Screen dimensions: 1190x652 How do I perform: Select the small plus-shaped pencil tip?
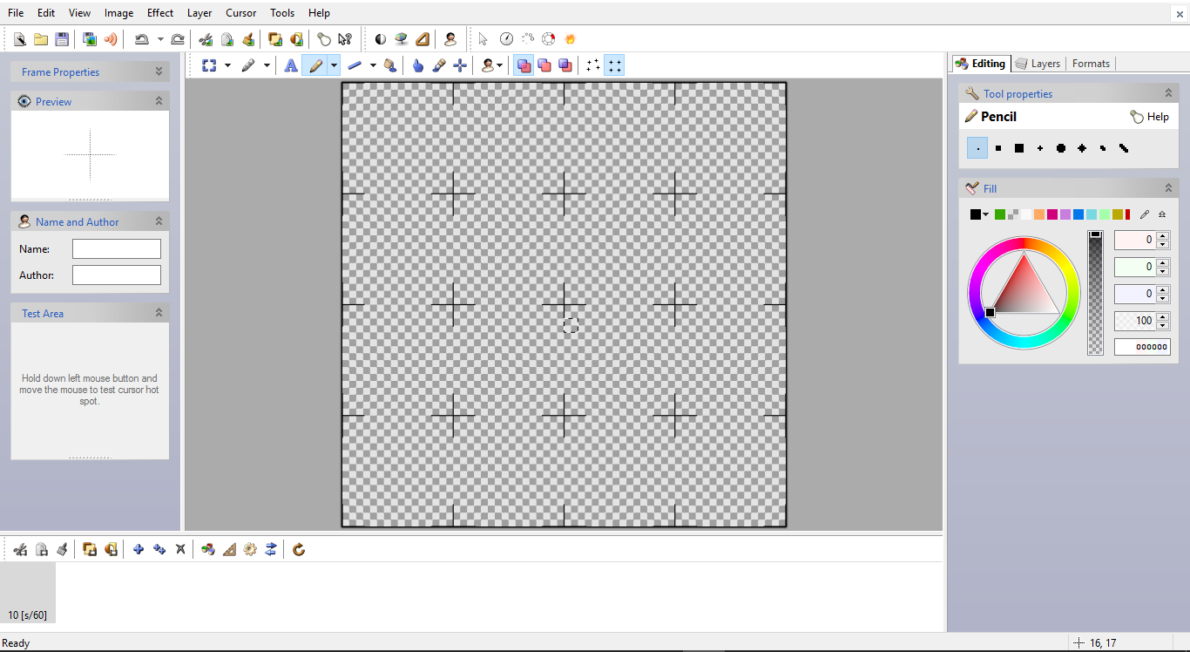click(1040, 148)
